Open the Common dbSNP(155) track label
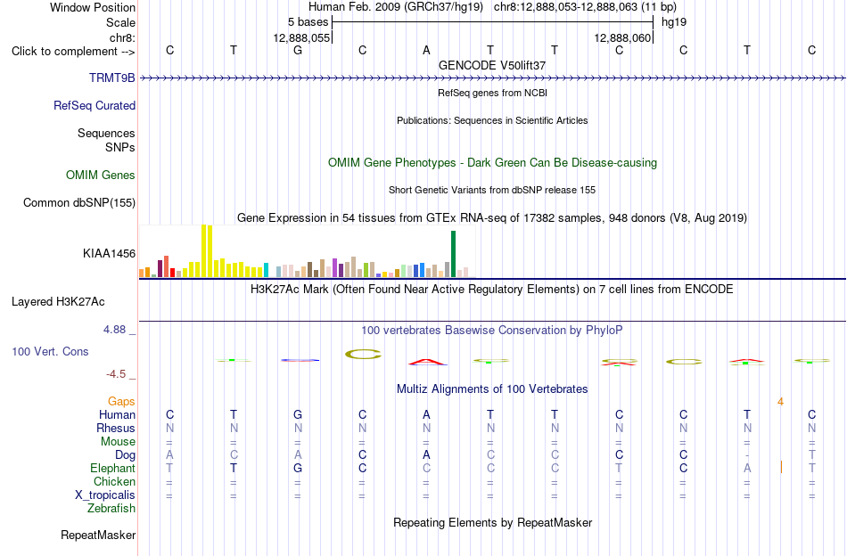This screenshot has height=556, width=847. click(x=79, y=202)
